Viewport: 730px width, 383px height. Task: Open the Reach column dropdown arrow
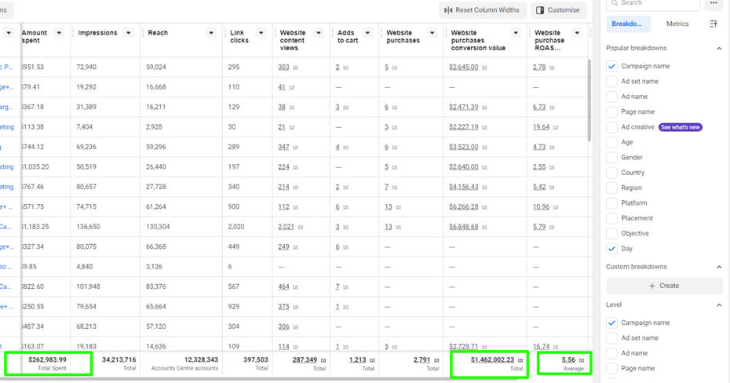(211, 33)
